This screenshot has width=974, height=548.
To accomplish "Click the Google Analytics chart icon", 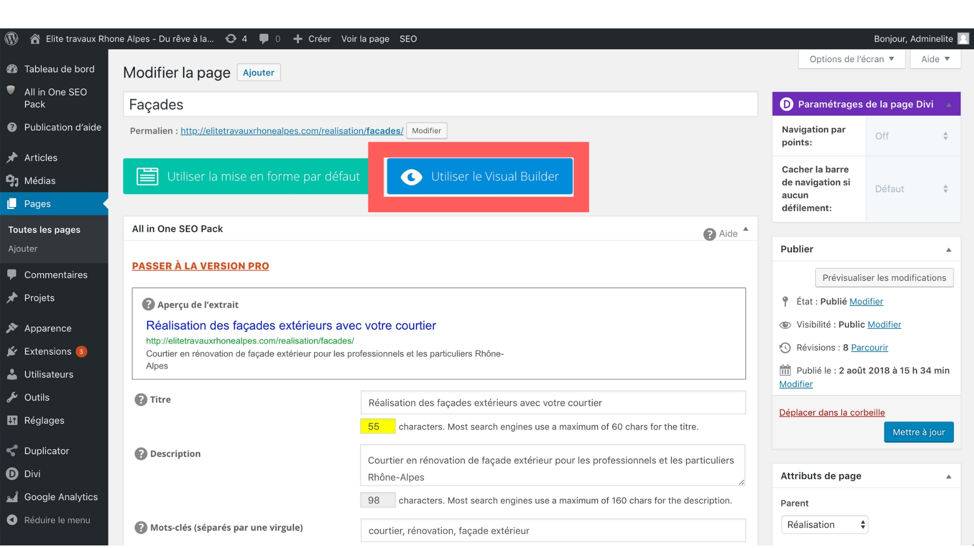I will coord(12,497).
